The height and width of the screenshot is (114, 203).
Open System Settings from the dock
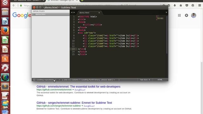[x=5, y=68]
